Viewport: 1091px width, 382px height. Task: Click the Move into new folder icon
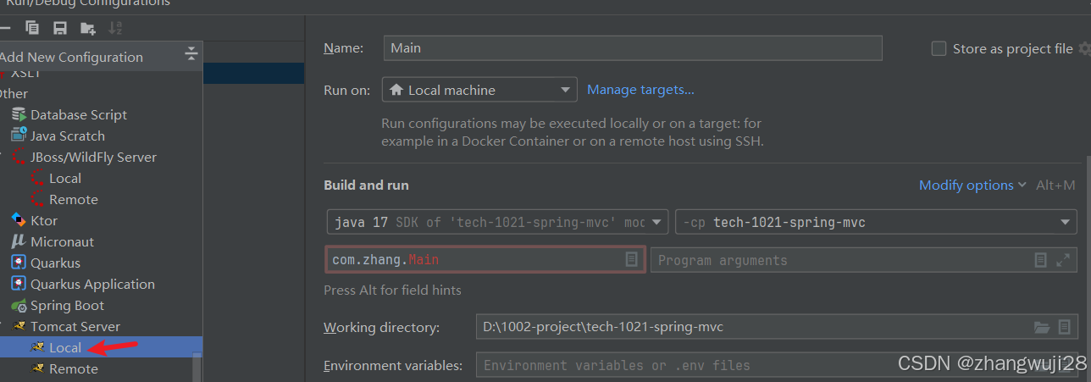pyautogui.click(x=87, y=28)
